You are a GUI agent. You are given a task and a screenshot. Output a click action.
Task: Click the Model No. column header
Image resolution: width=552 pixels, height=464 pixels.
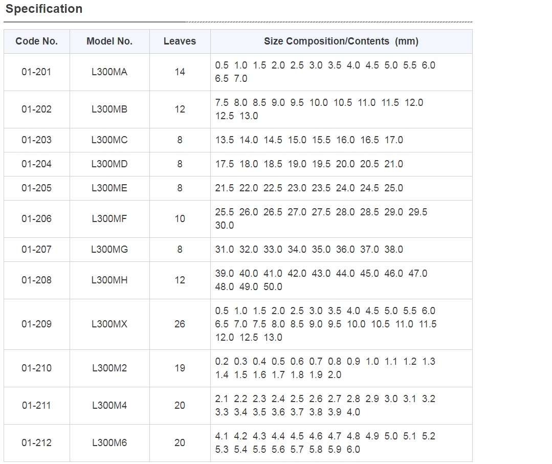coord(109,41)
